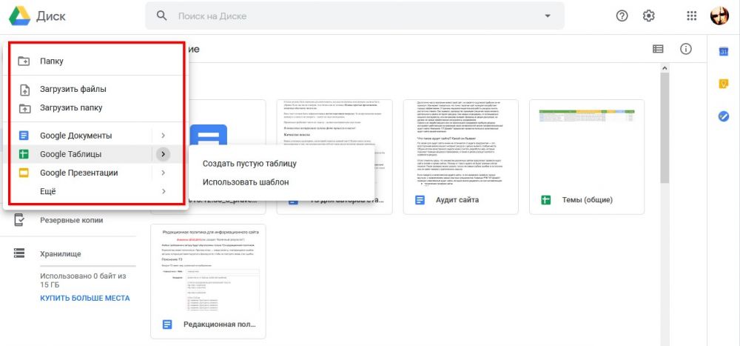This screenshot has width=740, height=346.
Task: Open Google Tasks side panel icon
Action: 724,116
